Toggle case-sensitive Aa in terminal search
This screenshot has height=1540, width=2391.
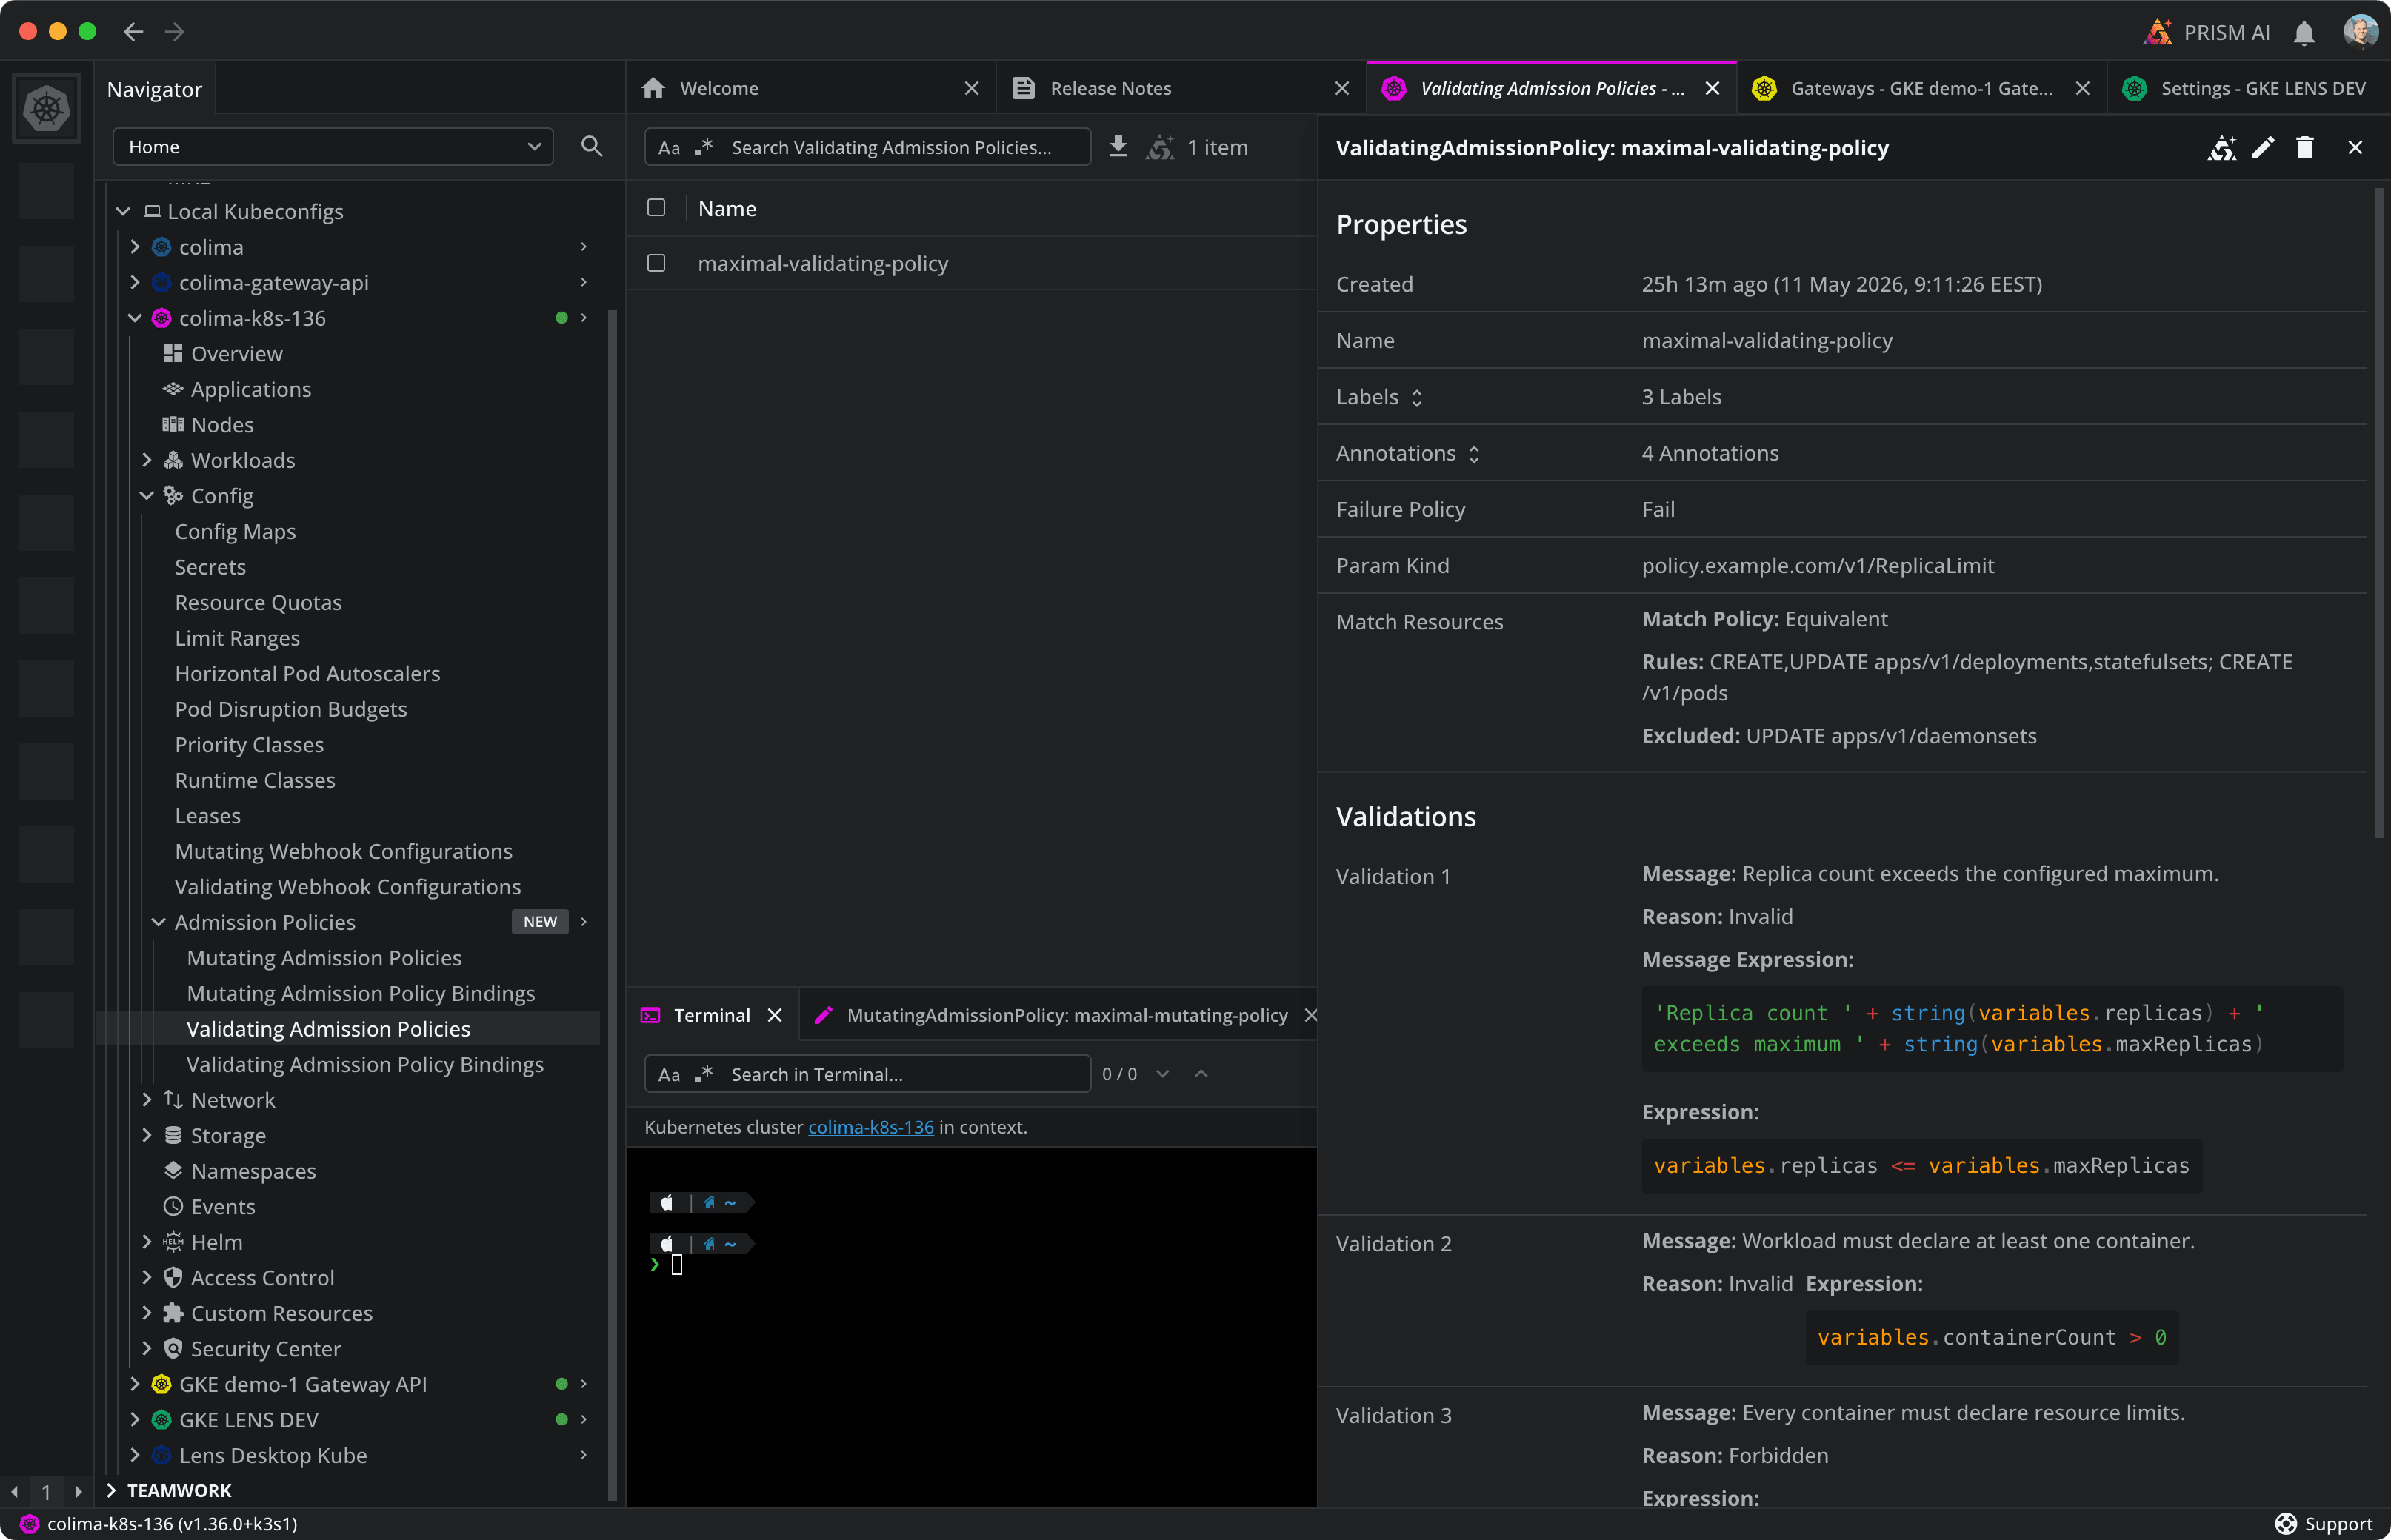(x=670, y=1075)
